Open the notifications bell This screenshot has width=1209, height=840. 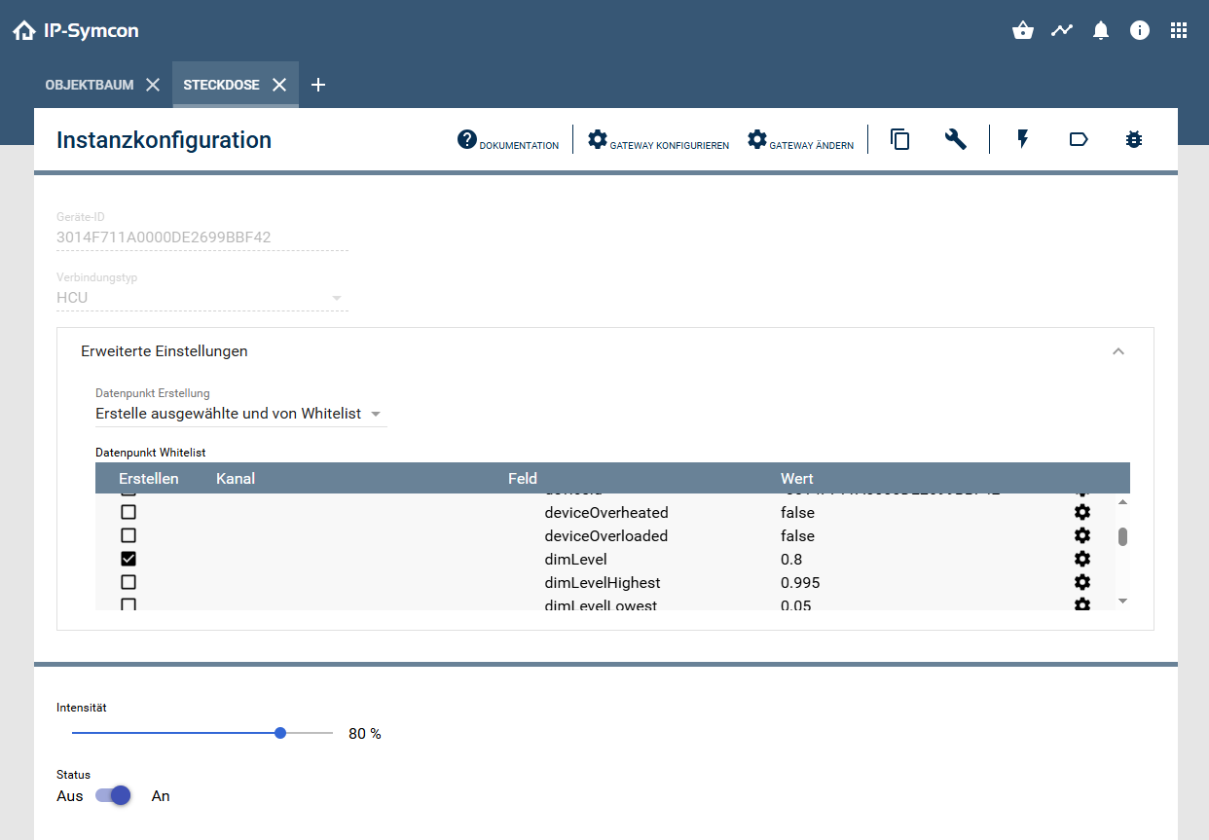click(1101, 30)
